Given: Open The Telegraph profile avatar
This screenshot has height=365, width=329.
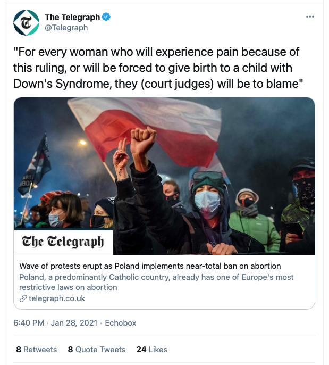Looking at the screenshot, I should 26,22.
